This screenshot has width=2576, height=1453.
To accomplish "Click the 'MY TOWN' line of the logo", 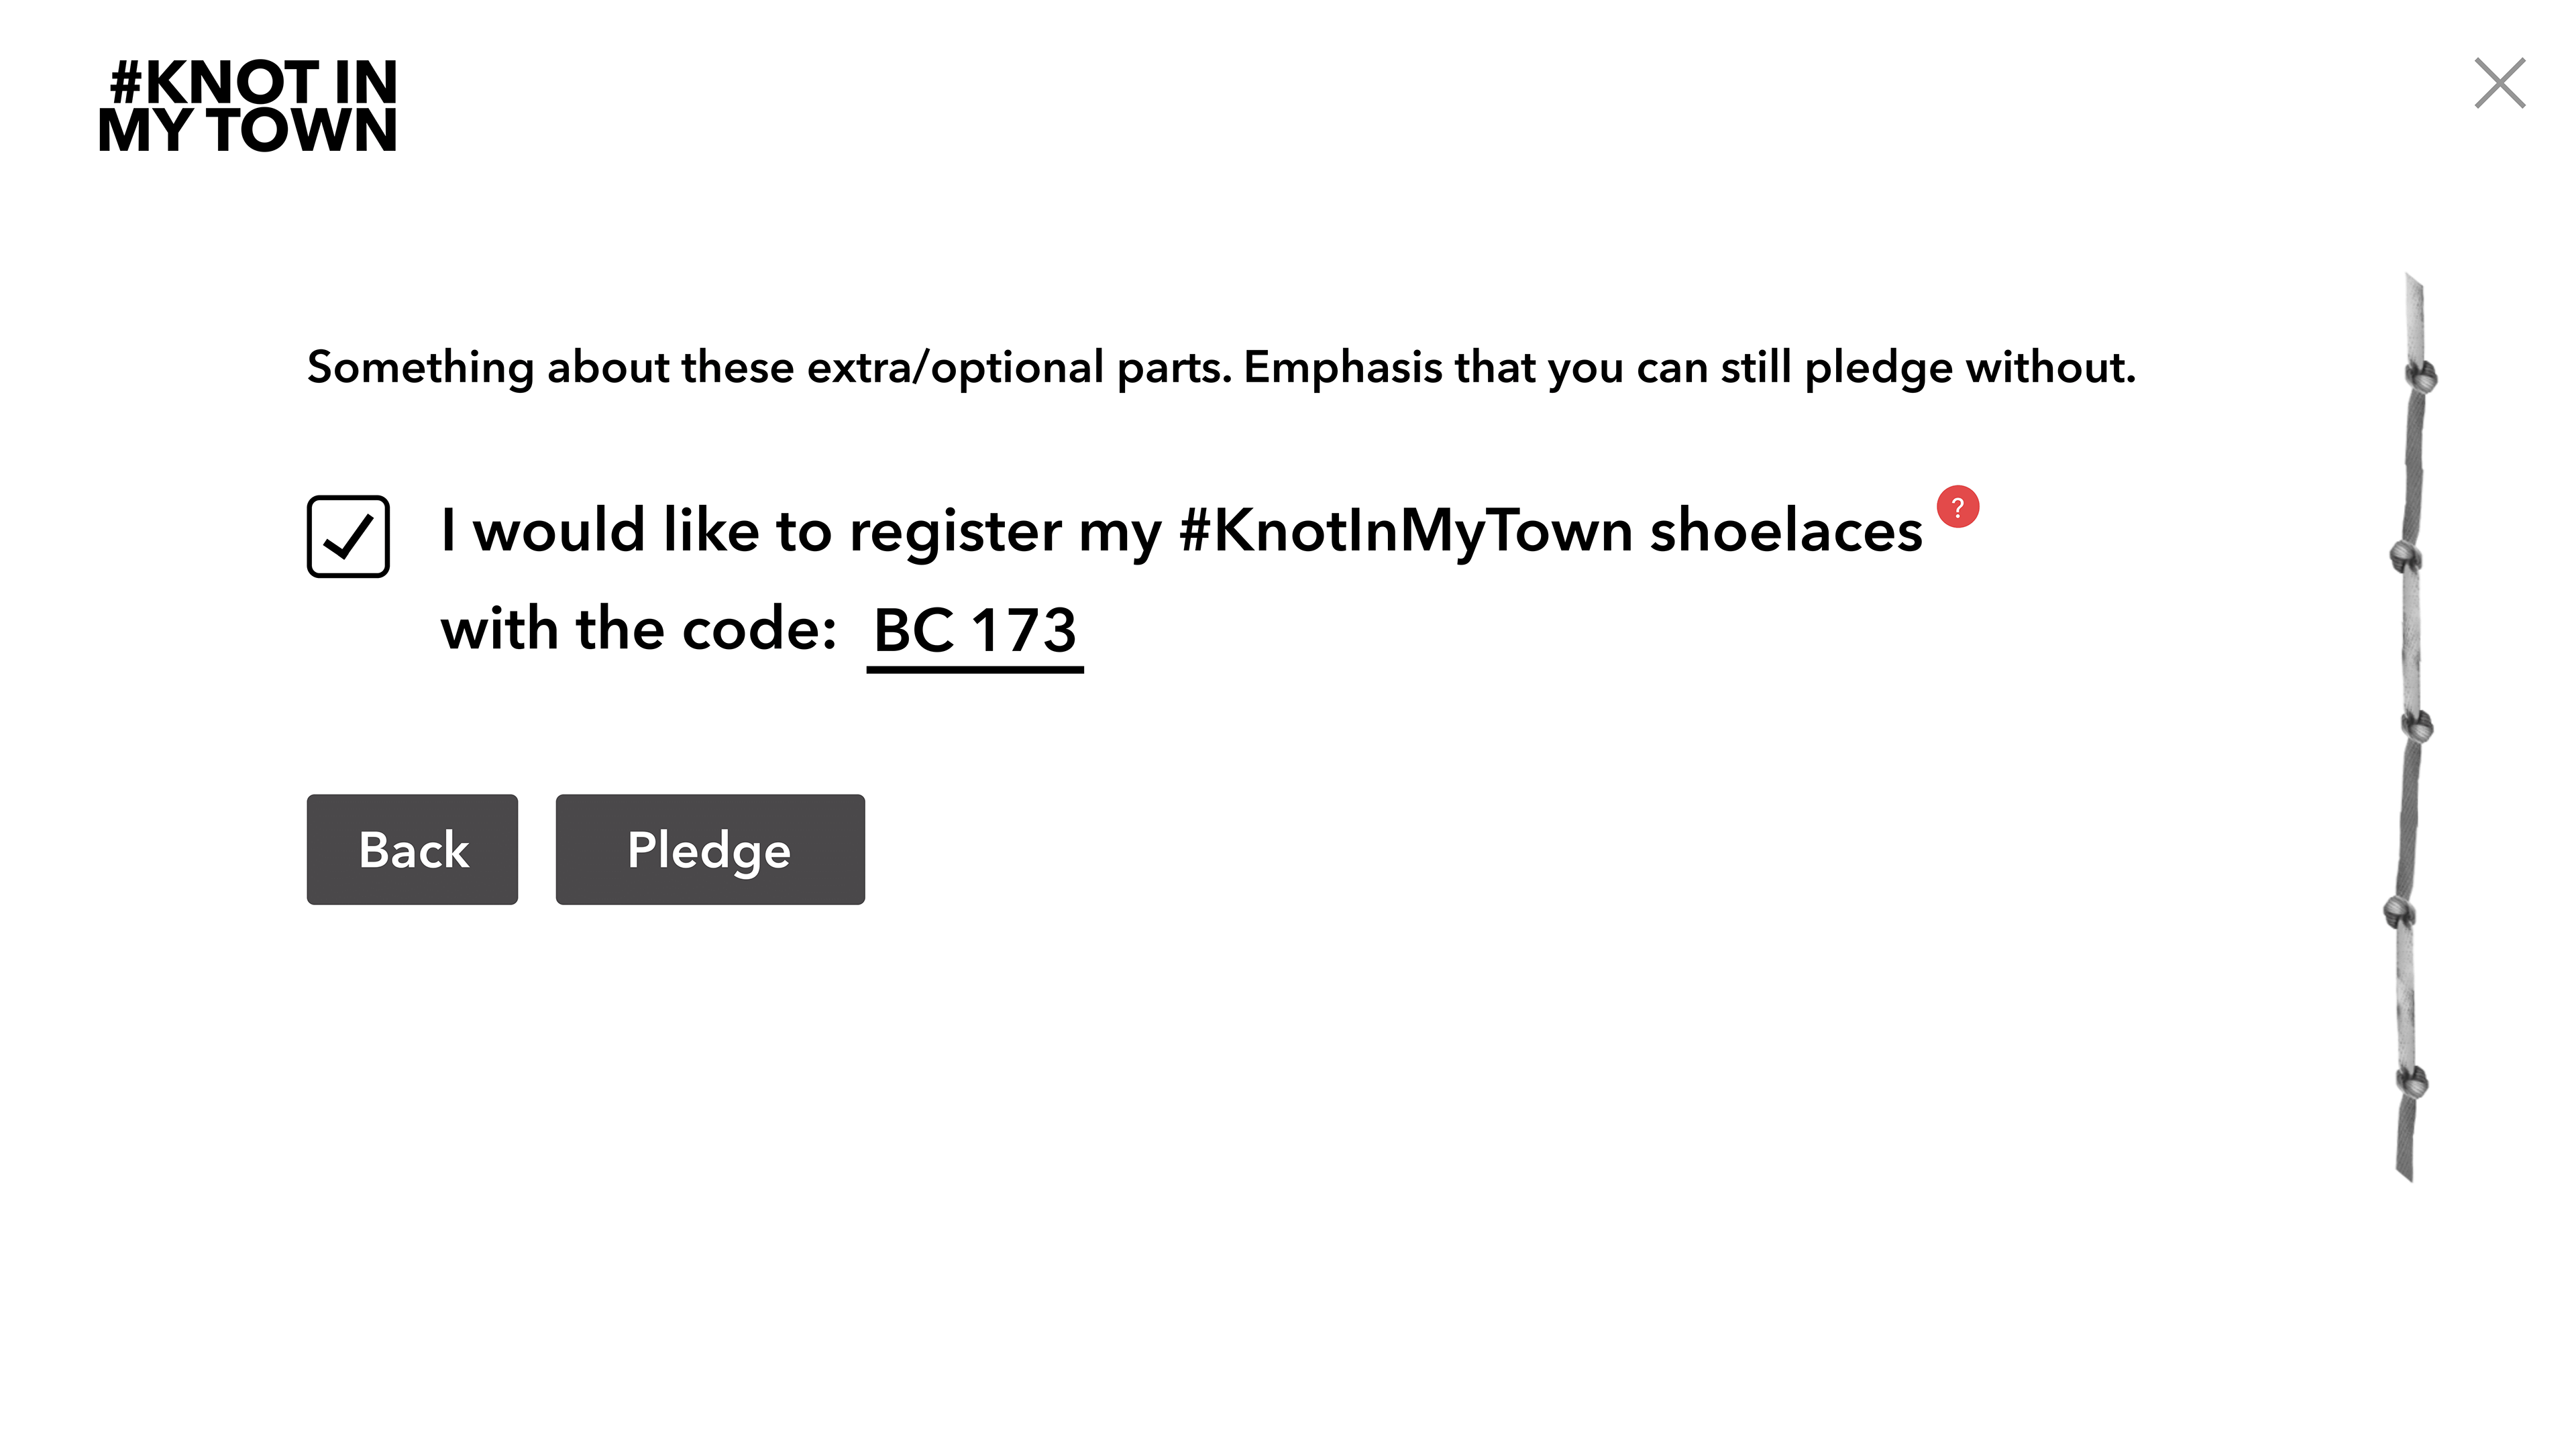I will pos(248,131).
